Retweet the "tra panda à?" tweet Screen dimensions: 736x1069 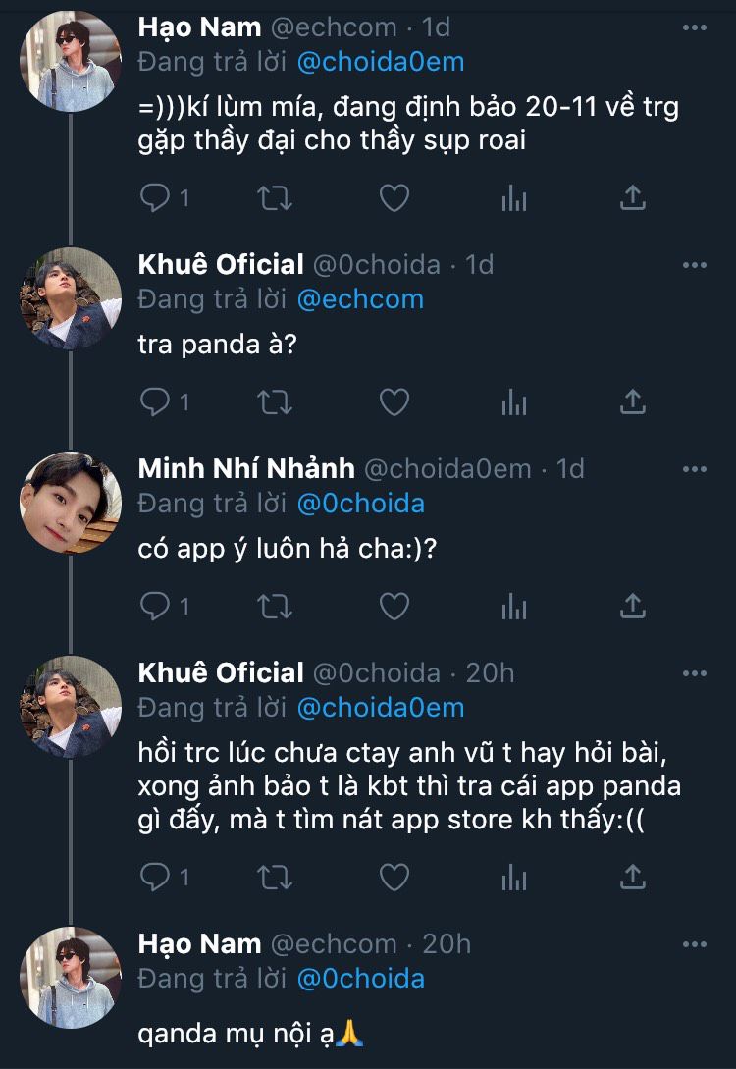[275, 401]
